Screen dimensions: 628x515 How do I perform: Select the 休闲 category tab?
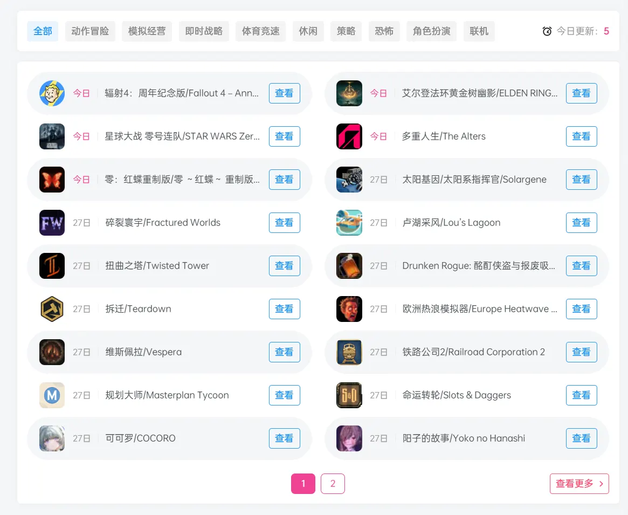coord(308,31)
